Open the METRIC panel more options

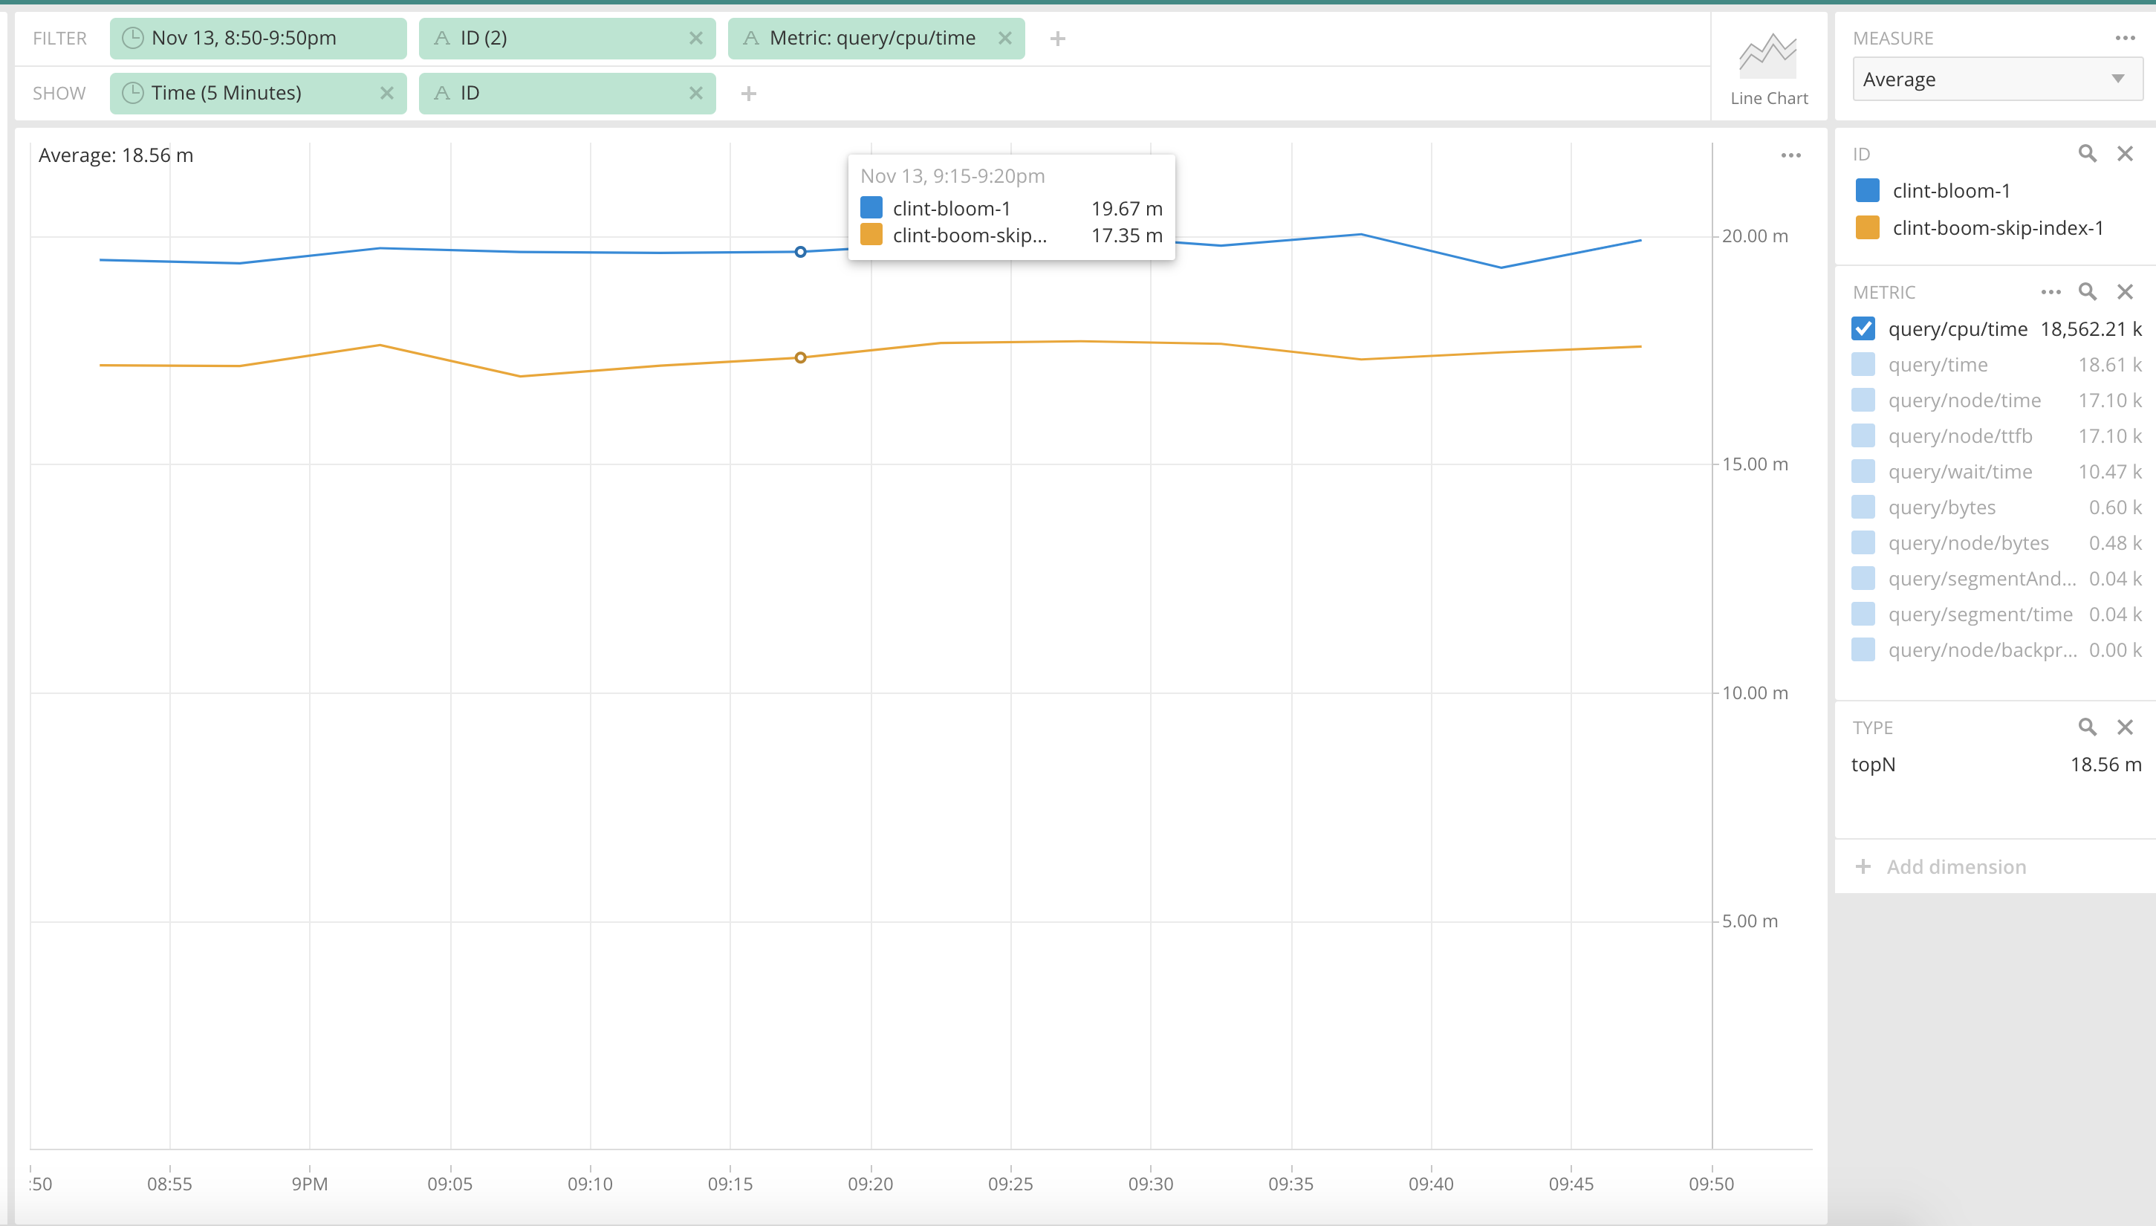2050,292
